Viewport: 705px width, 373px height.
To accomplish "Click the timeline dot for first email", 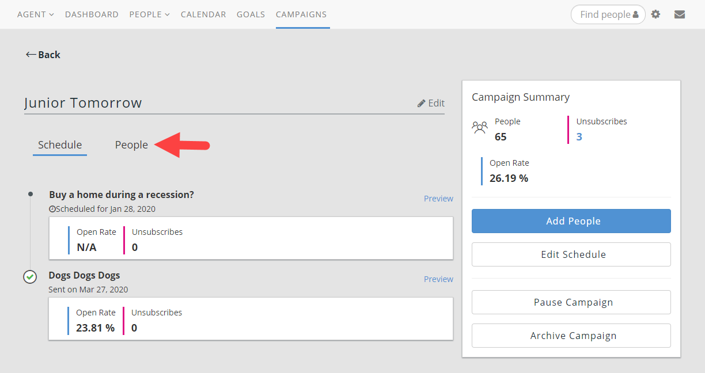I will point(30,194).
